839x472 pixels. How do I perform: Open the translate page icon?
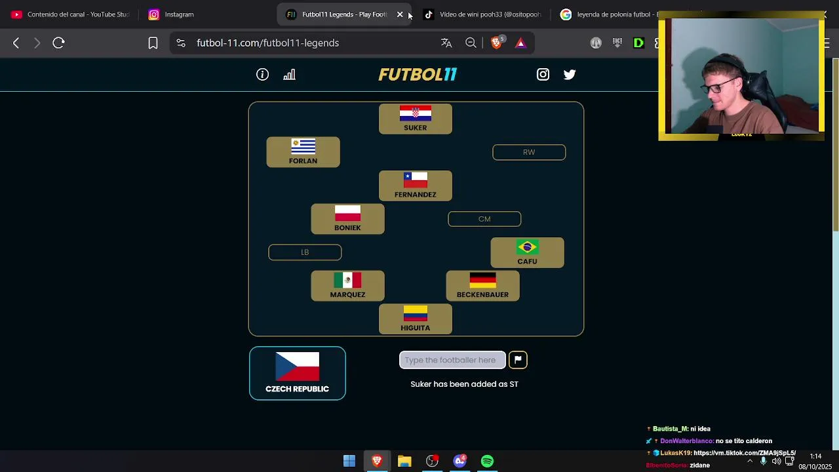[446, 43]
